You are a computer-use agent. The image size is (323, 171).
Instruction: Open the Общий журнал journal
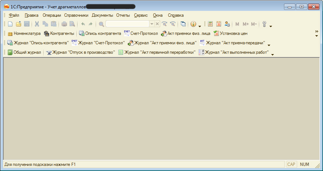24,52
